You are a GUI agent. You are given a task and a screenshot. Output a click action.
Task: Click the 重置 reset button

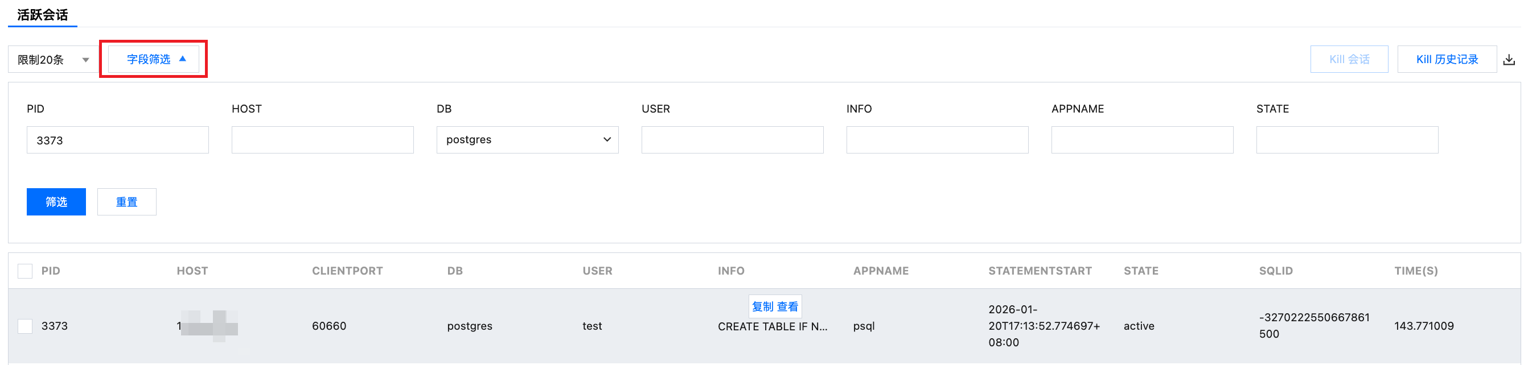pos(126,202)
